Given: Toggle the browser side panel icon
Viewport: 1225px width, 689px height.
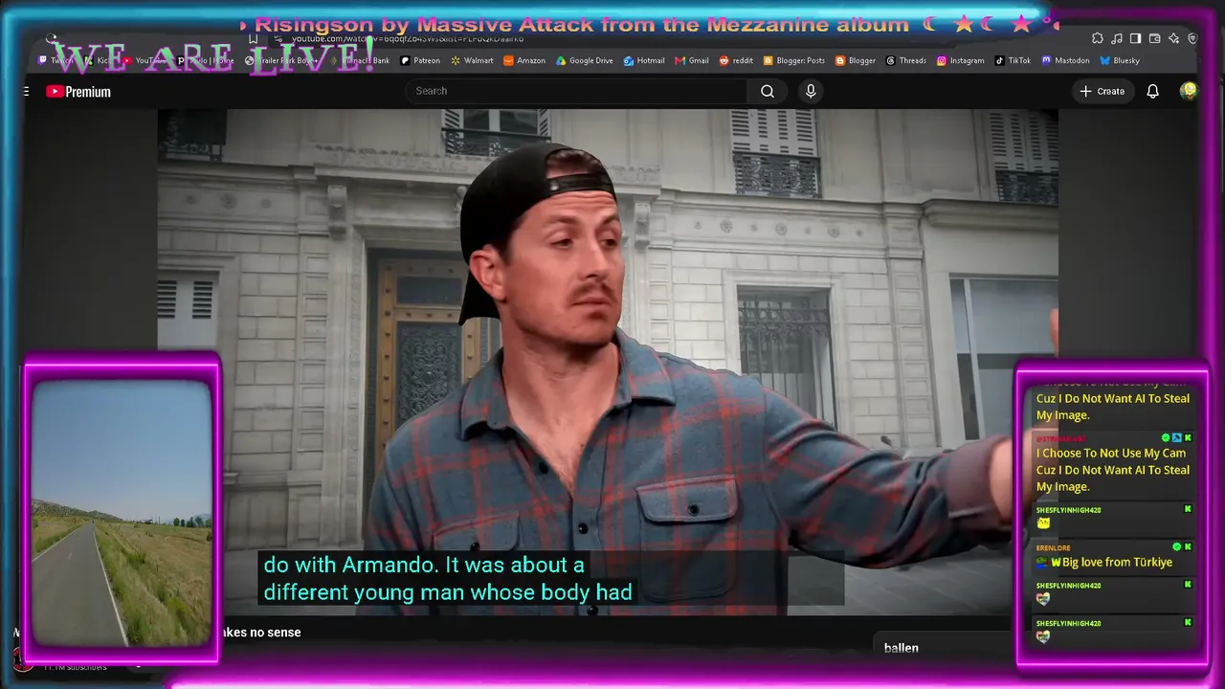Looking at the screenshot, I should [x=1136, y=38].
